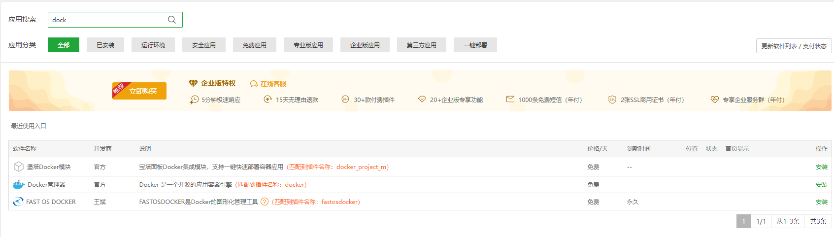Click the 堡塔Docker模块 cube icon
The image size is (834, 237).
coord(19,167)
